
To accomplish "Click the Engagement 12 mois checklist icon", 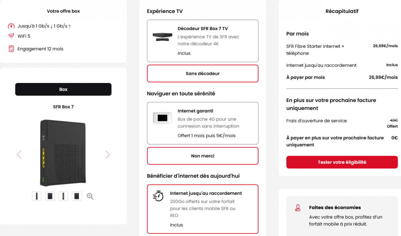I will (x=11, y=49).
